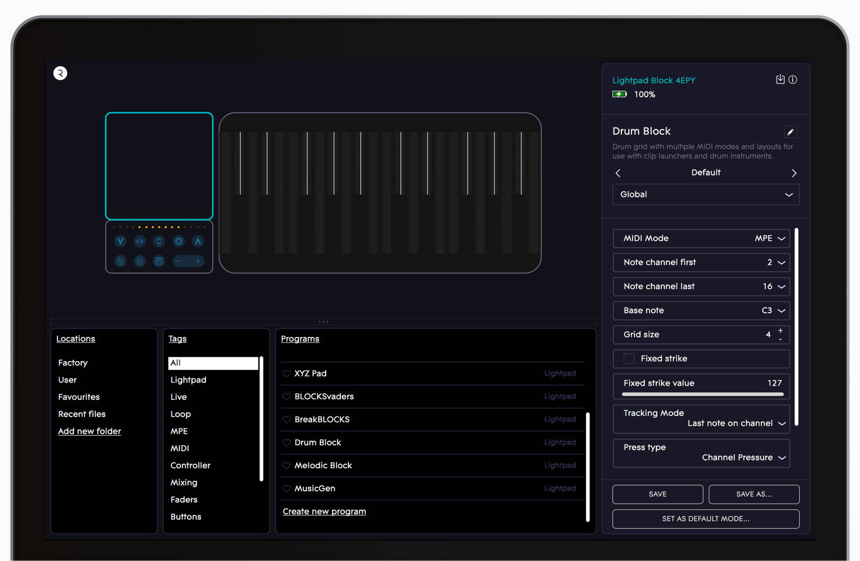The image size is (860, 561).
Task: Favourite the Drum Block program heart
Action: coord(286,443)
